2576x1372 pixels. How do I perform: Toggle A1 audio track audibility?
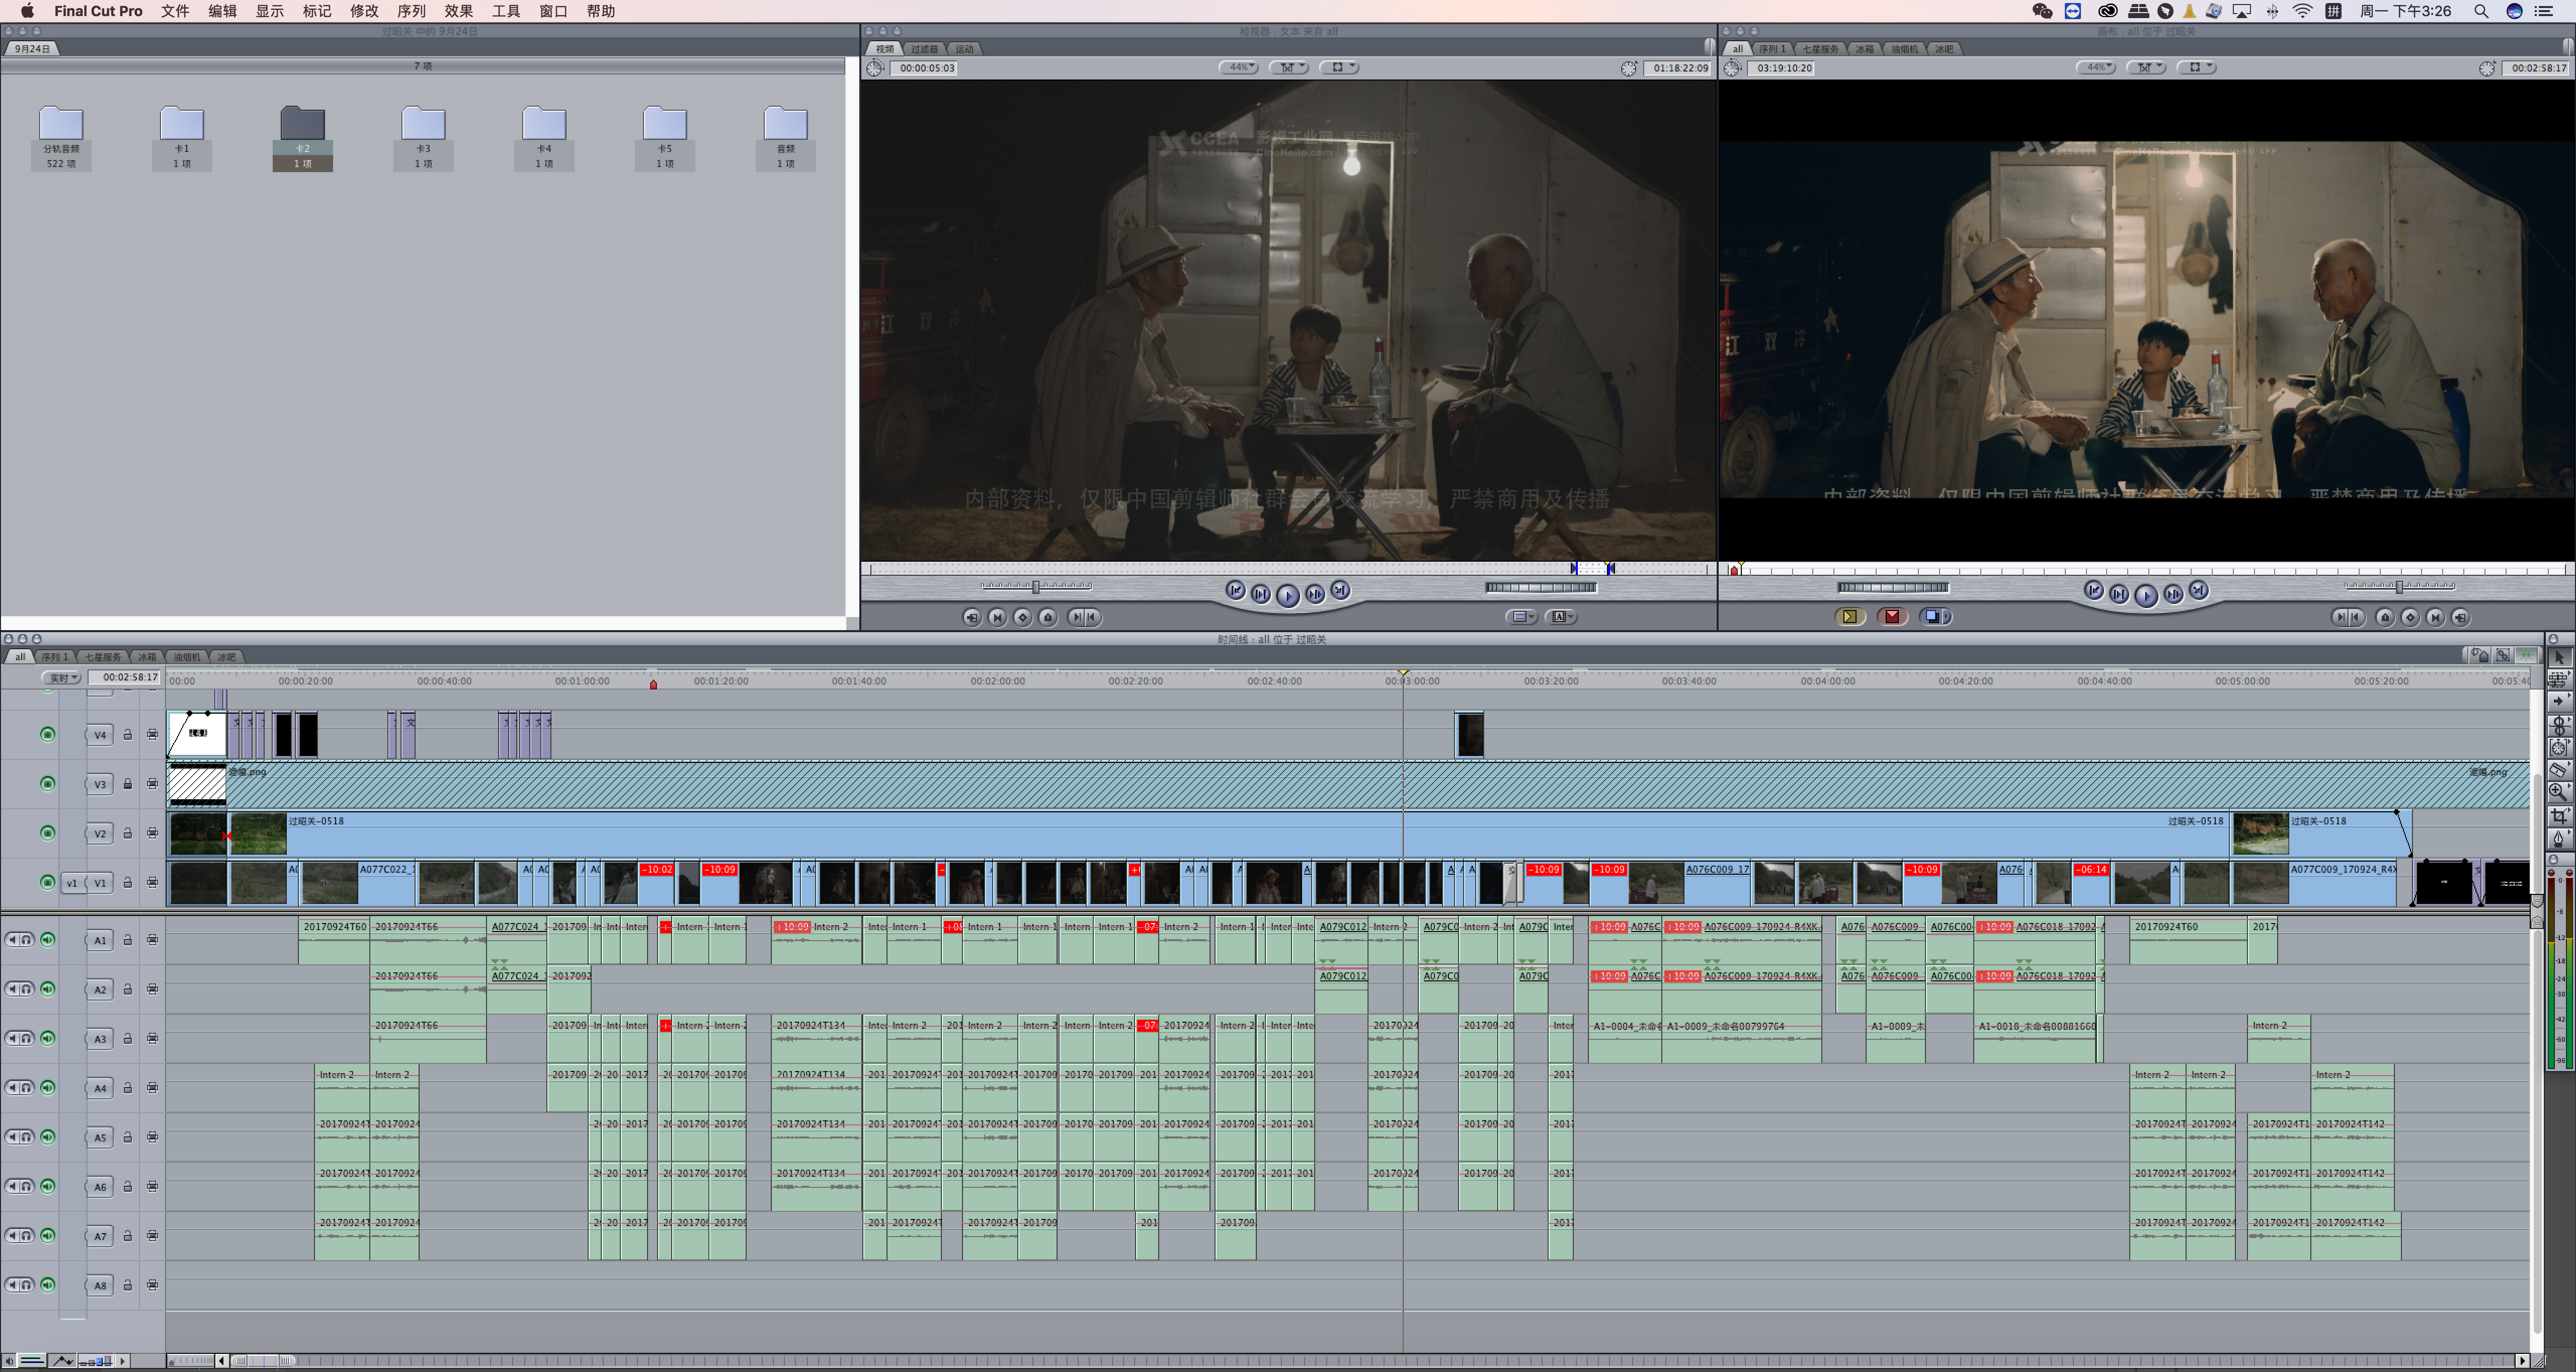[47, 939]
